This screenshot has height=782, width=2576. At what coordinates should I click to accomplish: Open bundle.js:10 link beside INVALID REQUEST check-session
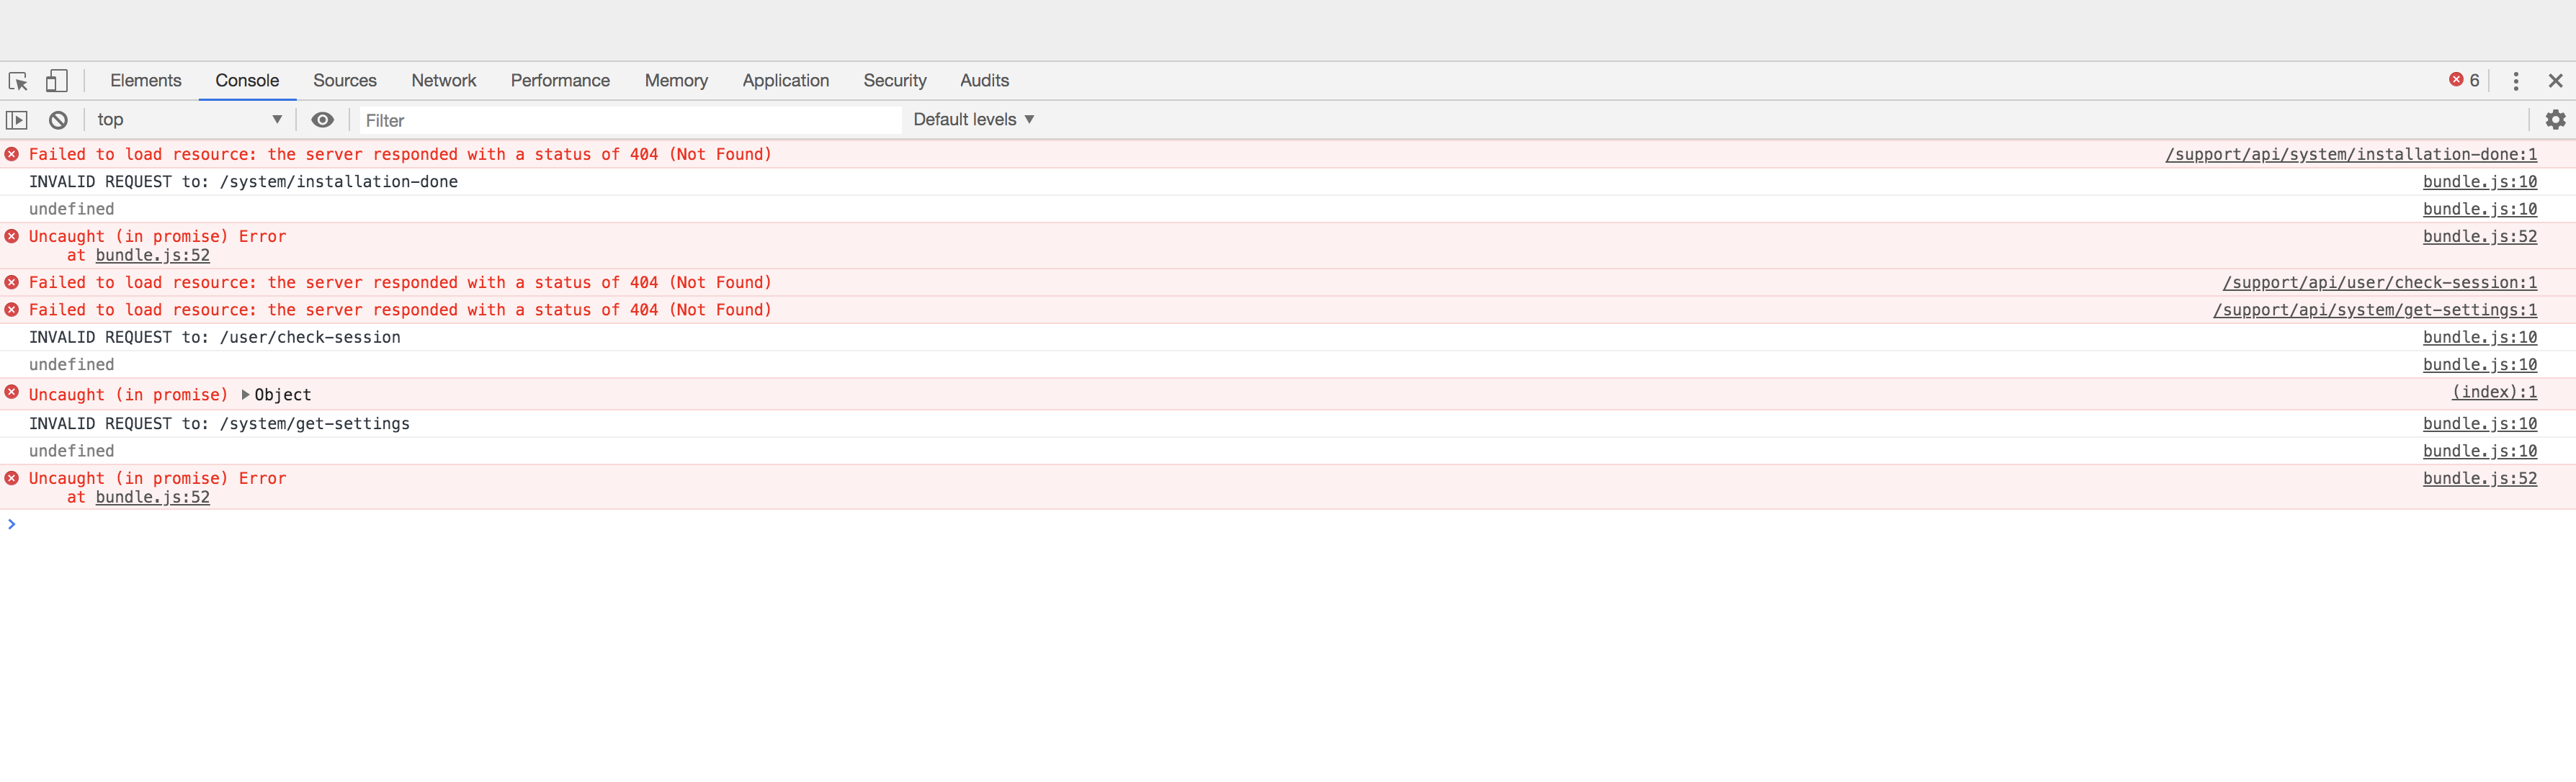(2480, 337)
